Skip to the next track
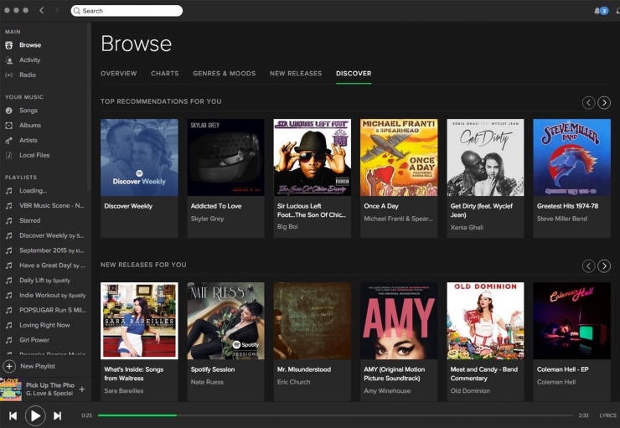The image size is (620, 428). pos(57,415)
